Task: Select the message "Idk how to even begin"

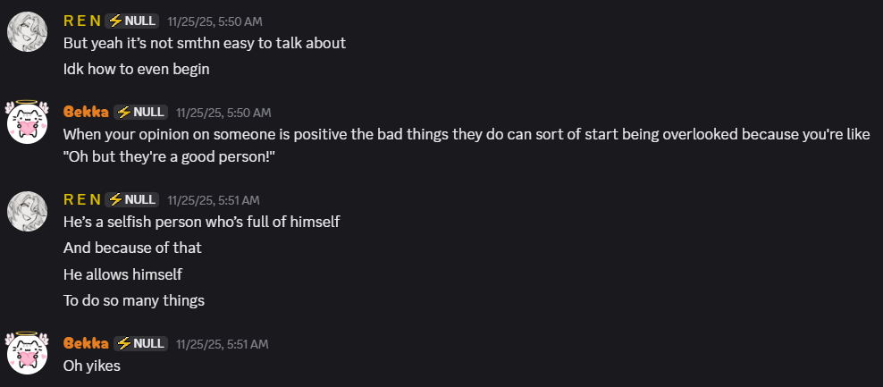Action: [x=136, y=70]
